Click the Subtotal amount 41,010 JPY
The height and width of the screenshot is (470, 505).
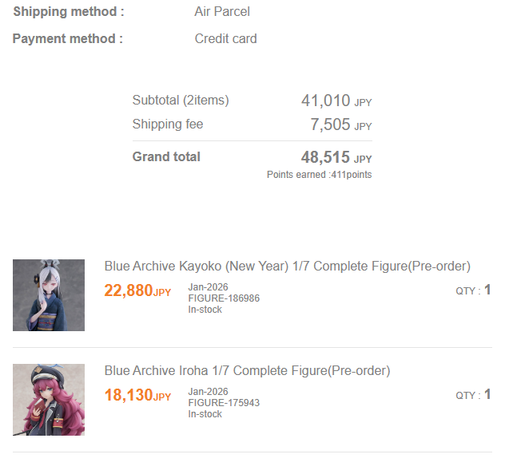coord(336,101)
